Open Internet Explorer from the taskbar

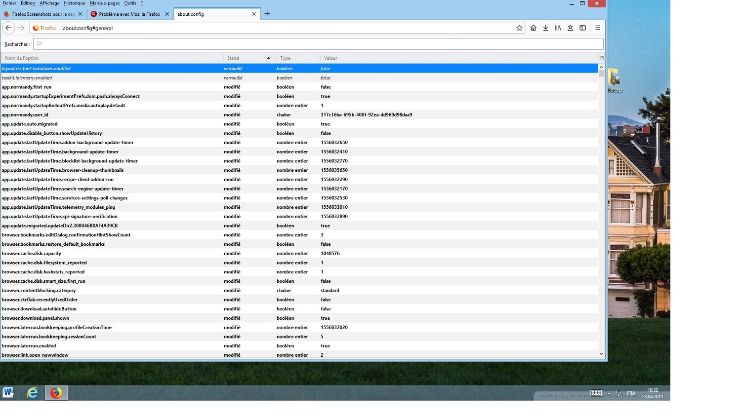33,393
